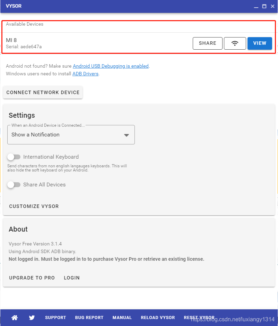Click the wireless connect icon for MI 8

pyautogui.click(x=235, y=43)
